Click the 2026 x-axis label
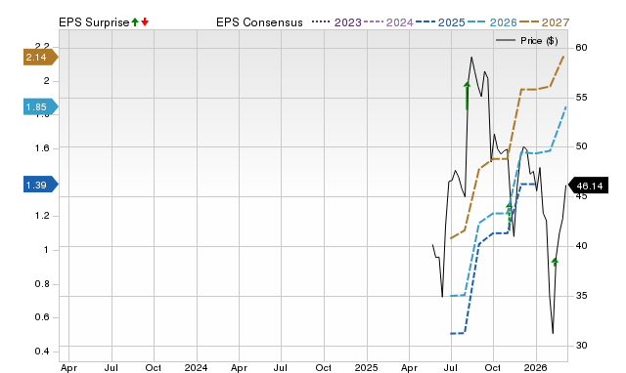 (535, 367)
